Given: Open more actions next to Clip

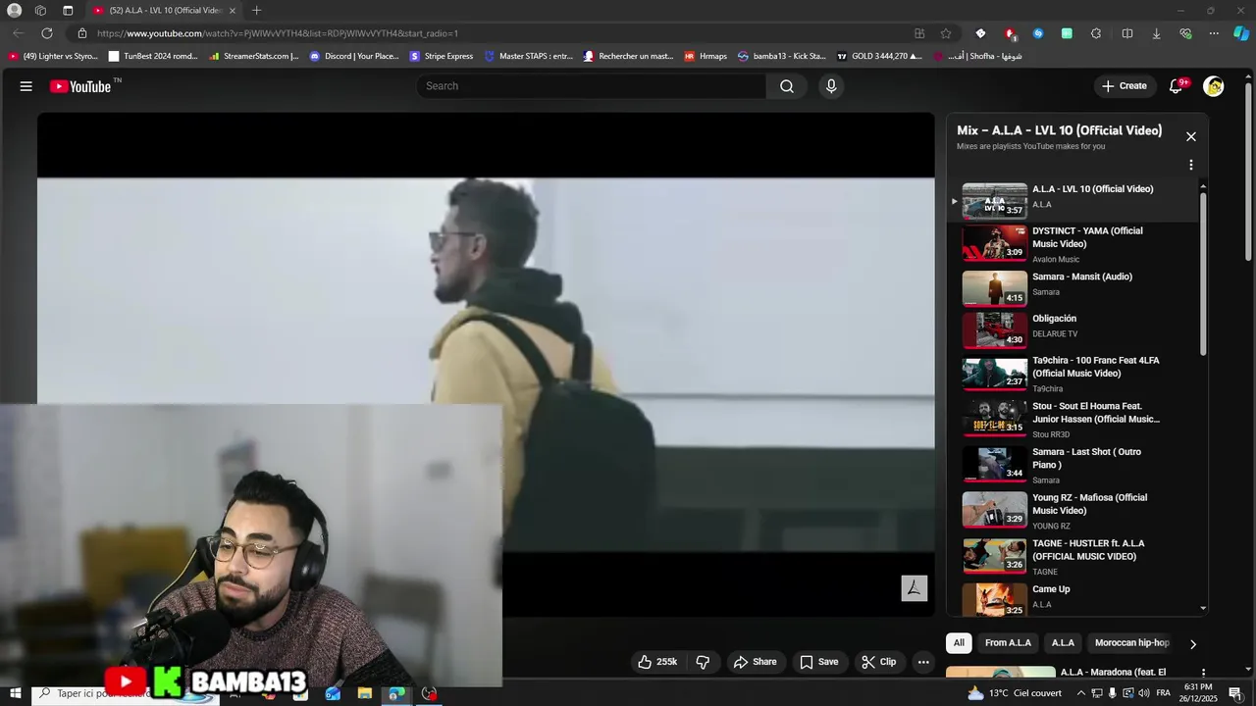Looking at the screenshot, I should [x=923, y=662].
